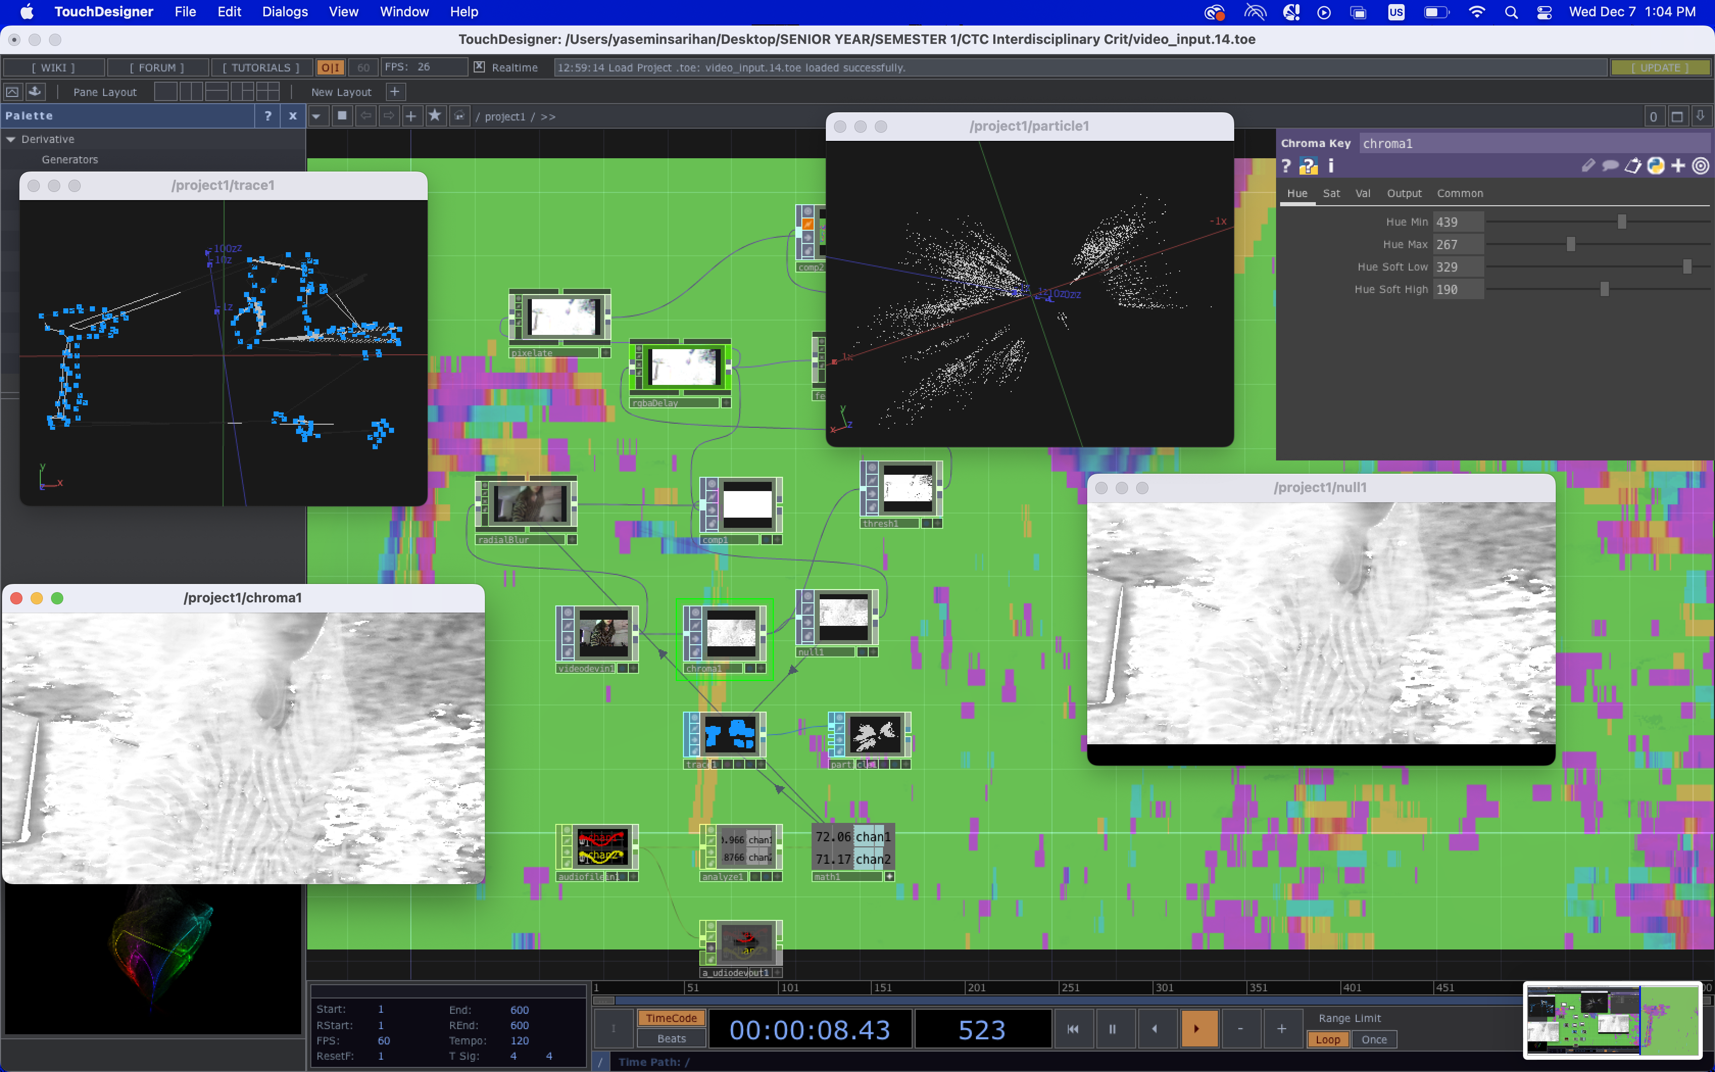
Task: Click the bookmark star icon in the network bar
Action: click(435, 115)
